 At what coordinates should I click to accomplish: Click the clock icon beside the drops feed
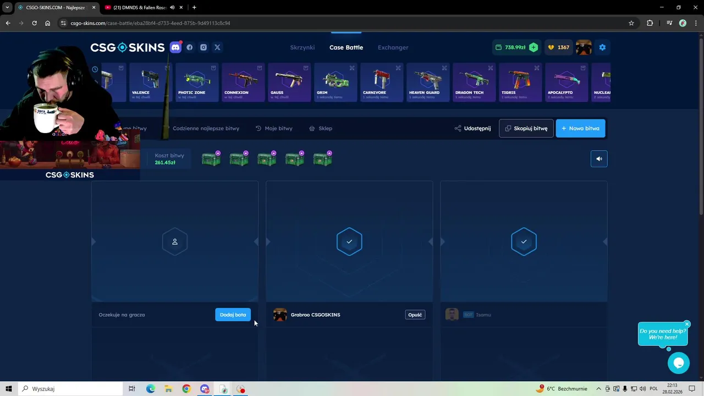pyautogui.click(x=95, y=69)
